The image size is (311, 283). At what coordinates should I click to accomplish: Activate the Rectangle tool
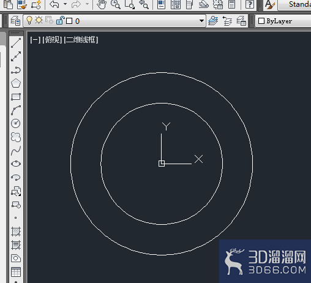click(x=16, y=97)
